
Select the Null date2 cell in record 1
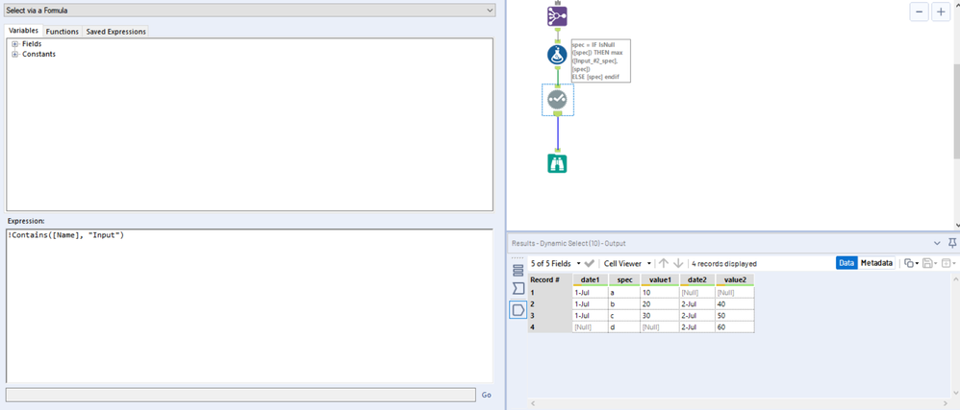[x=698, y=292]
